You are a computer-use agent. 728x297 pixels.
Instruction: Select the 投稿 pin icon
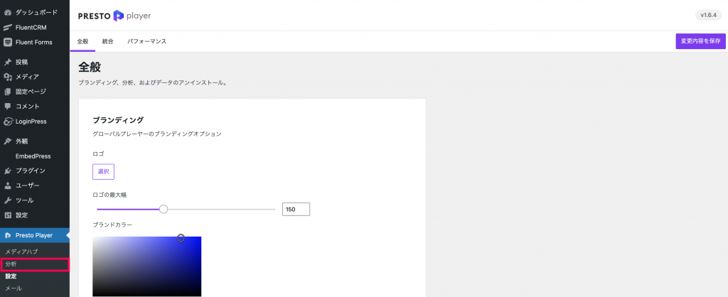pos(7,63)
